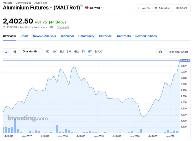Click the UK flag icon

(x=86, y=8)
